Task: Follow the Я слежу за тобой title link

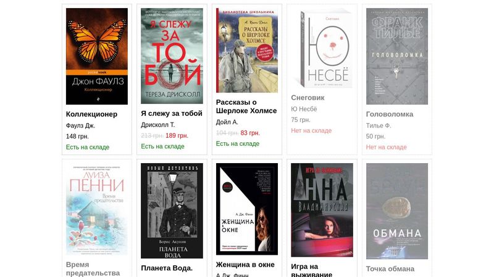Action: [x=172, y=113]
